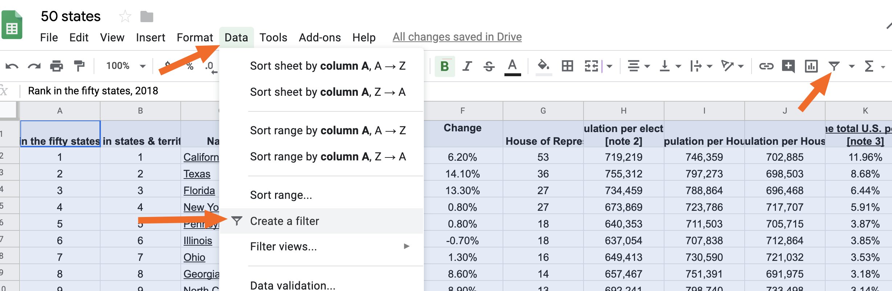The image size is (892, 291).
Task: Insert a chart from the toolbar
Action: (x=811, y=66)
